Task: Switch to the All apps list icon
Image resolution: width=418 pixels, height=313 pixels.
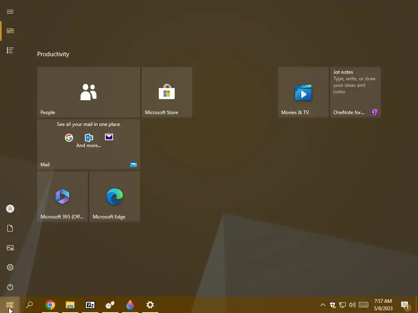Action: [x=10, y=50]
